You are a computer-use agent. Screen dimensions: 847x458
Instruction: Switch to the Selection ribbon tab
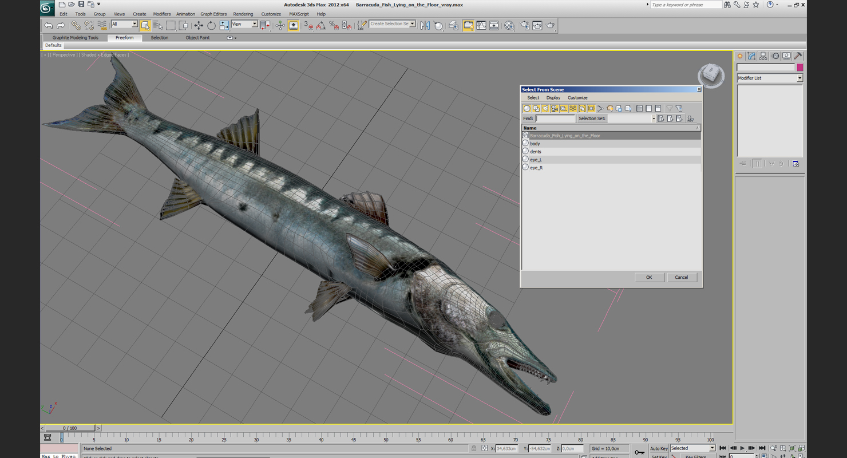(160, 38)
